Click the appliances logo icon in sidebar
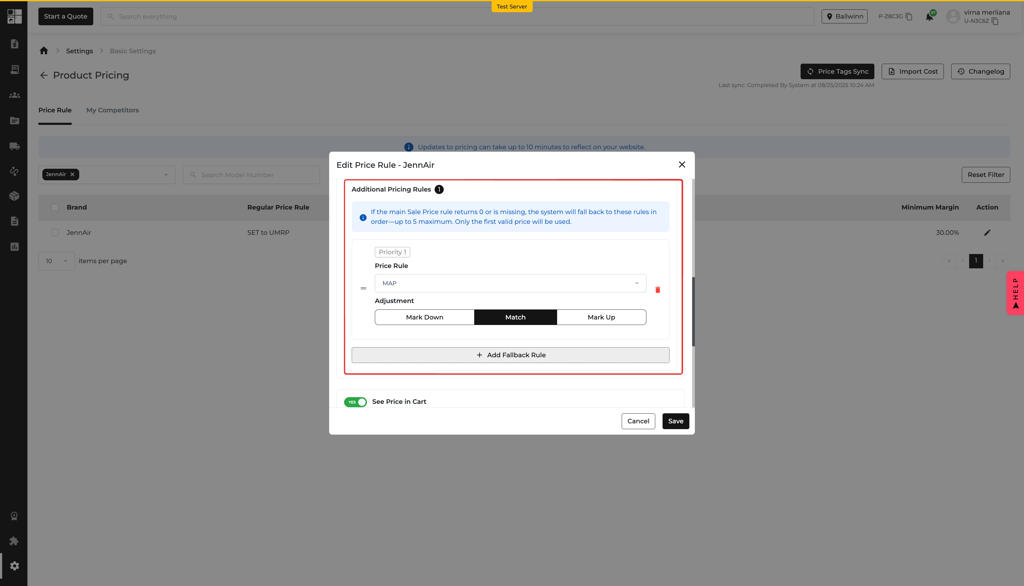Image resolution: width=1024 pixels, height=586 pixels. click(x=15, y=16)
